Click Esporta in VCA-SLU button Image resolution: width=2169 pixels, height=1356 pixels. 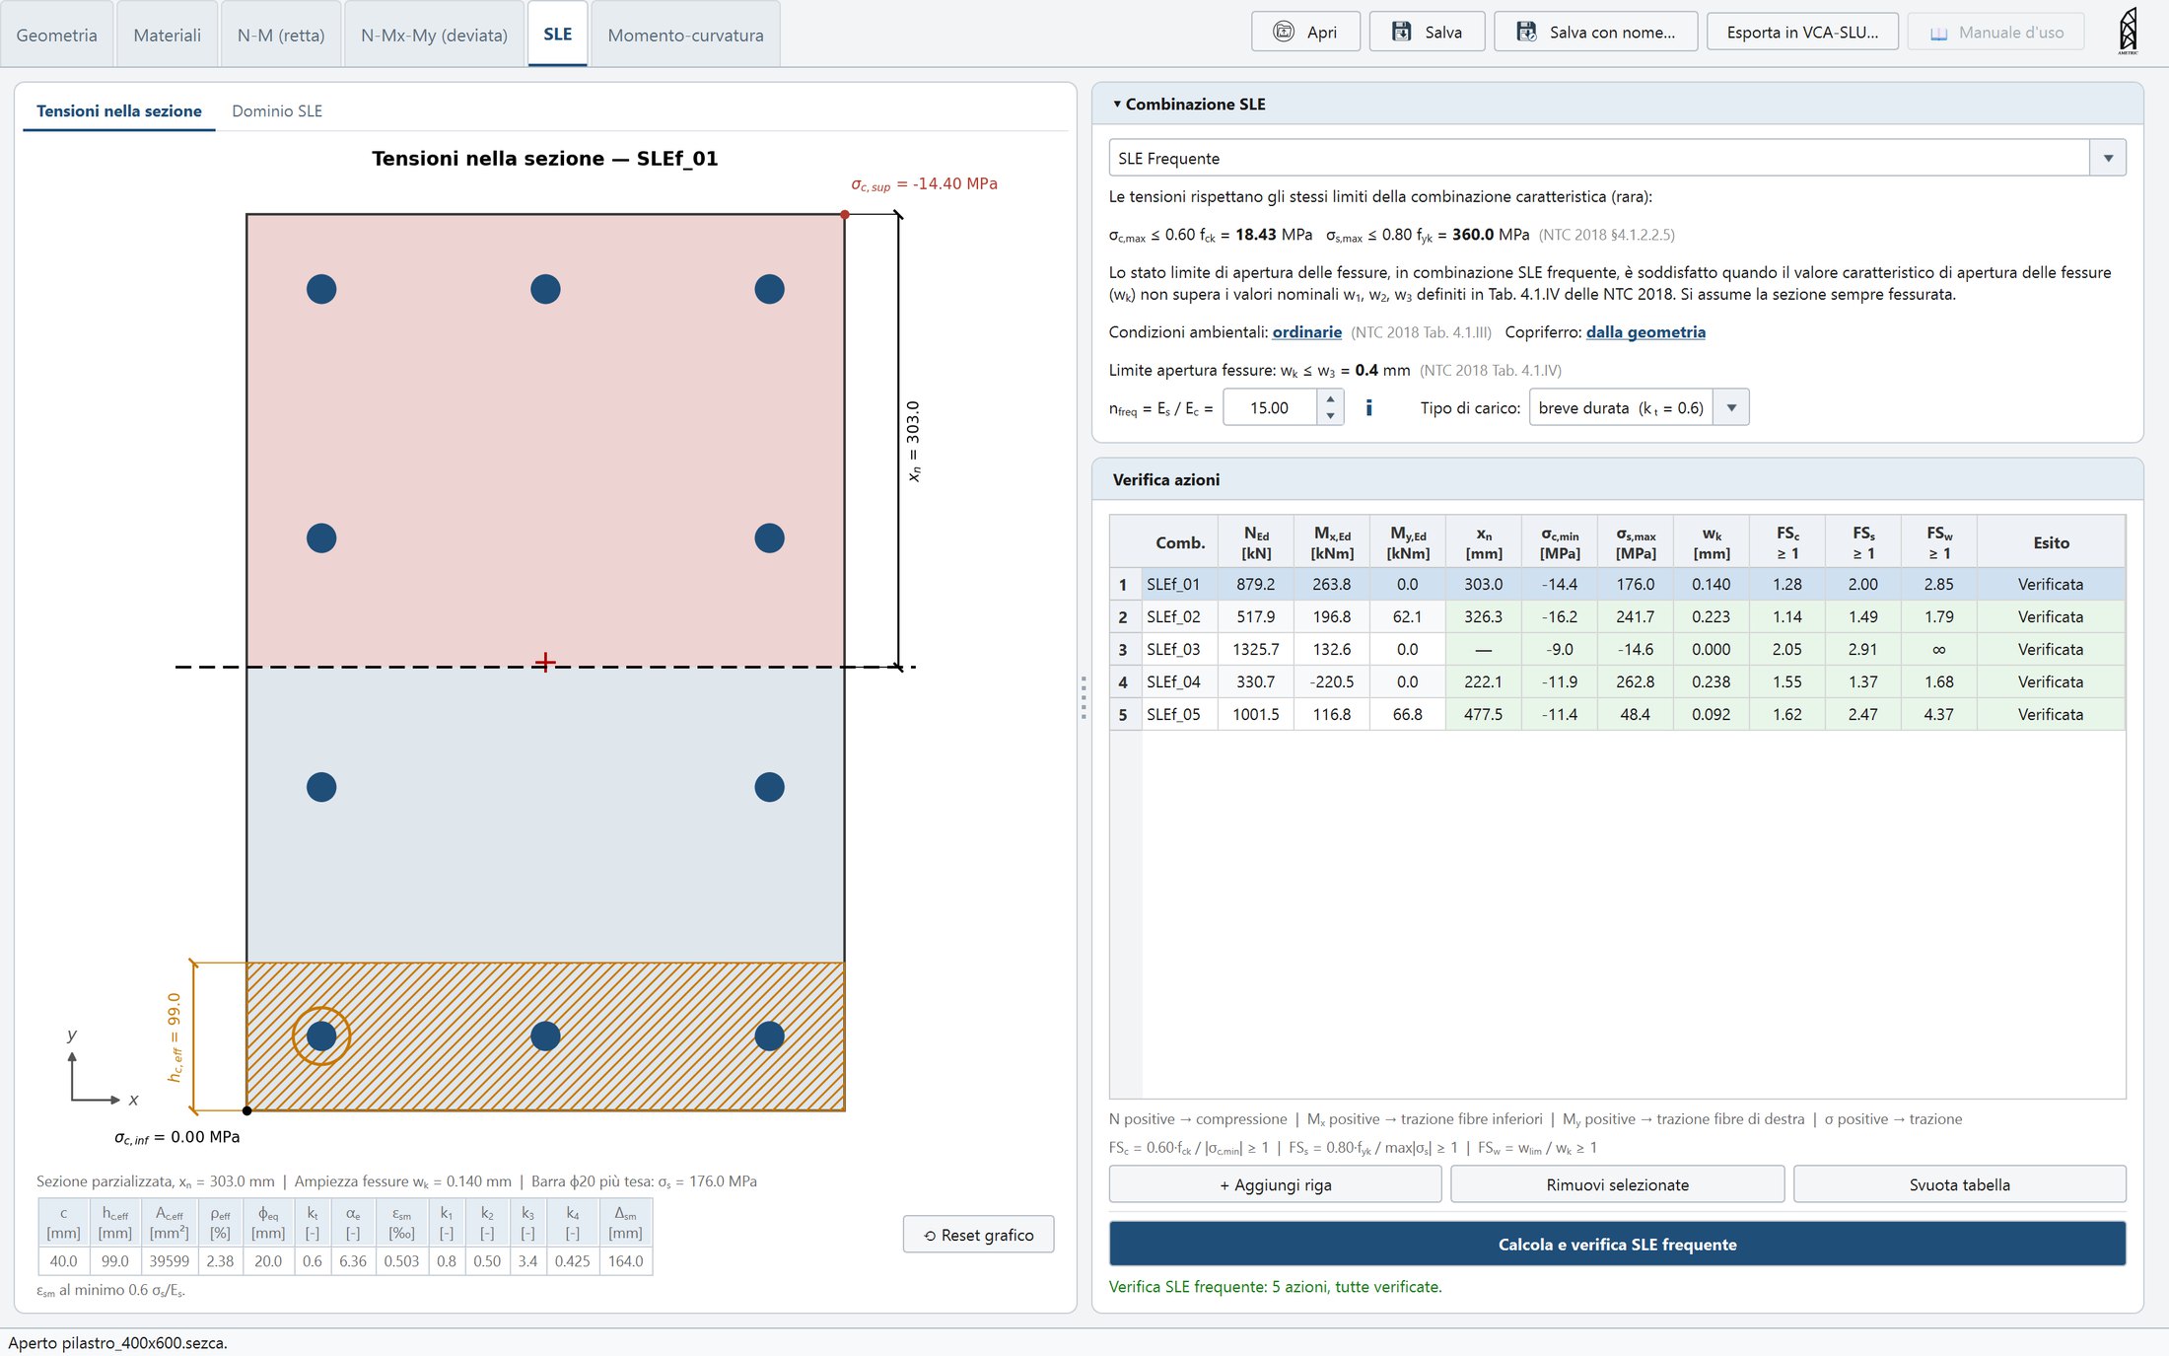tap(1802, 32)
